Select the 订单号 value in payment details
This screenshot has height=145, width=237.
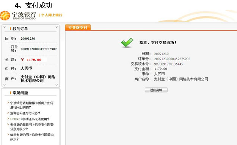(x=172, y=59)
